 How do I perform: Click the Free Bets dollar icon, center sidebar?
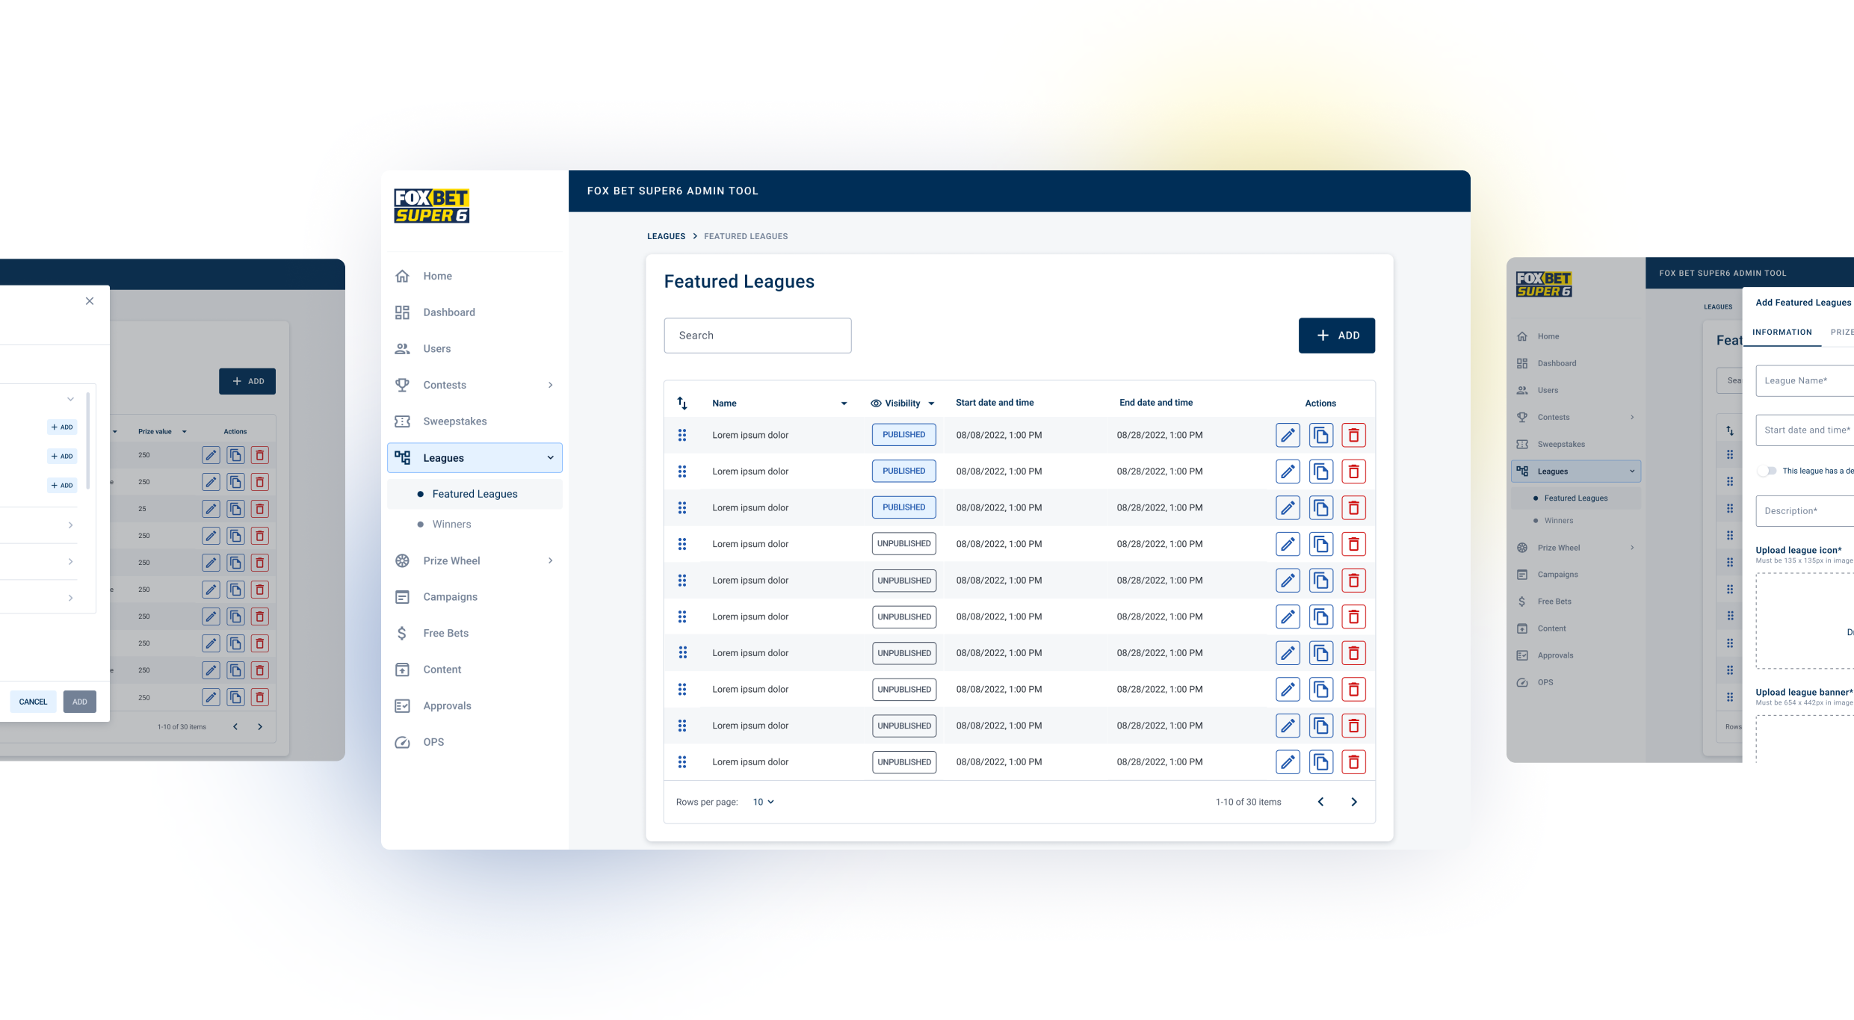[402, 633]
